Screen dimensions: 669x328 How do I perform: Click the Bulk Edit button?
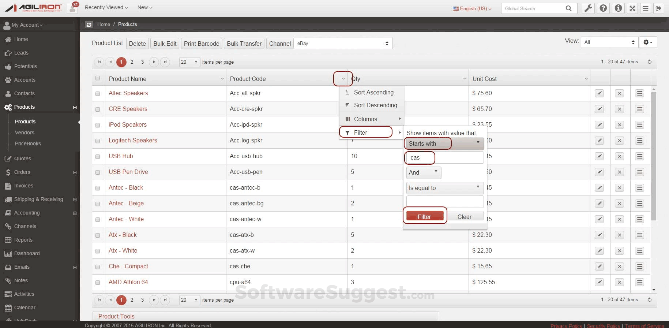[165, 44]
